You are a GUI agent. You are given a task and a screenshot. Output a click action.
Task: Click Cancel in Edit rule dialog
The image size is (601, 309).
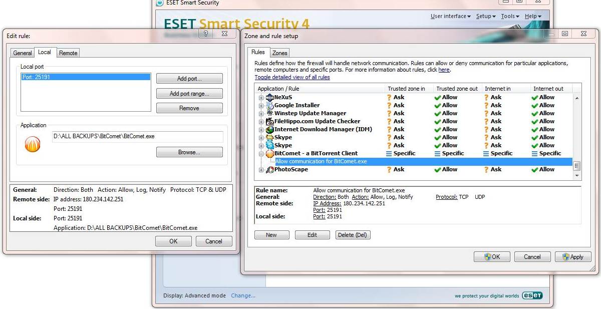214,241
